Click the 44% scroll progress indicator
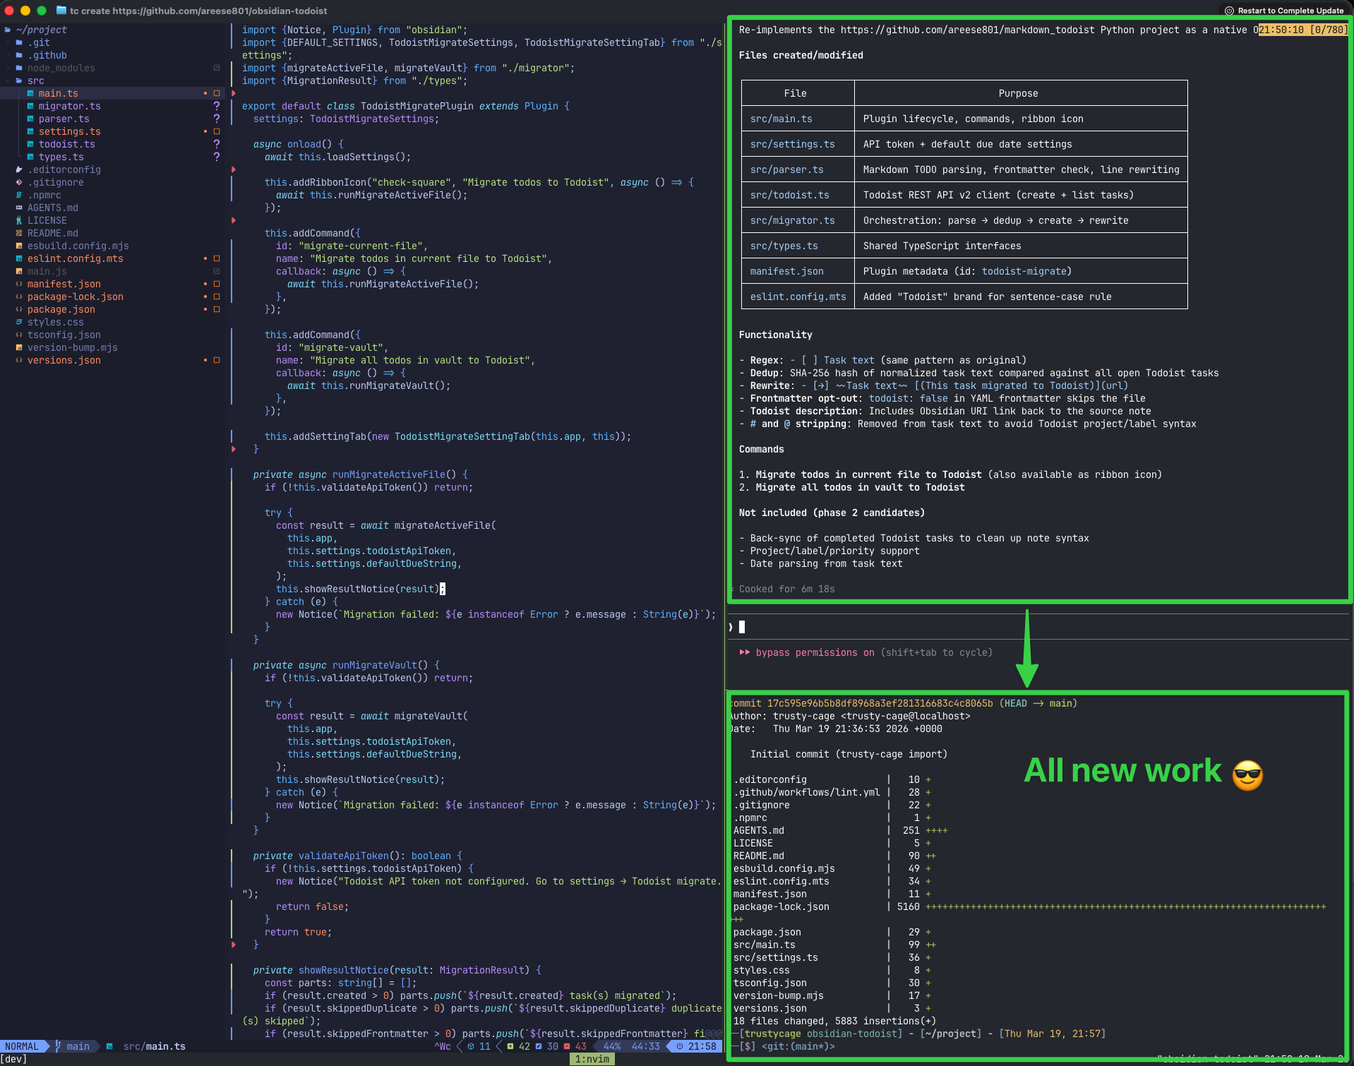Viewport: 1354px width, 1066px height. click(611, 1046)
